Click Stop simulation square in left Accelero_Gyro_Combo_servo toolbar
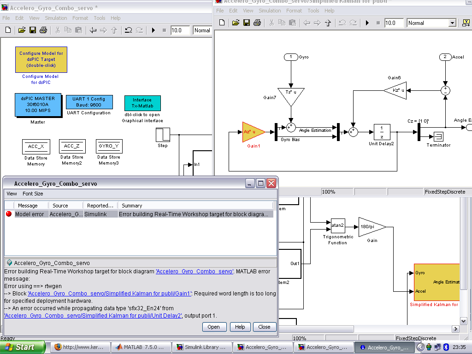Viewport: 472px width, 354px height. (164, 30)
